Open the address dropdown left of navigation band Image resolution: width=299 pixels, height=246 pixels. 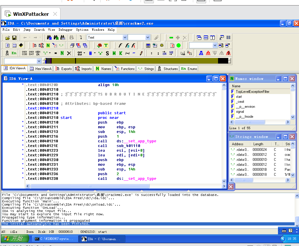(39, 61)
